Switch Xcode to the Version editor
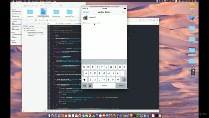 (147, 20)
